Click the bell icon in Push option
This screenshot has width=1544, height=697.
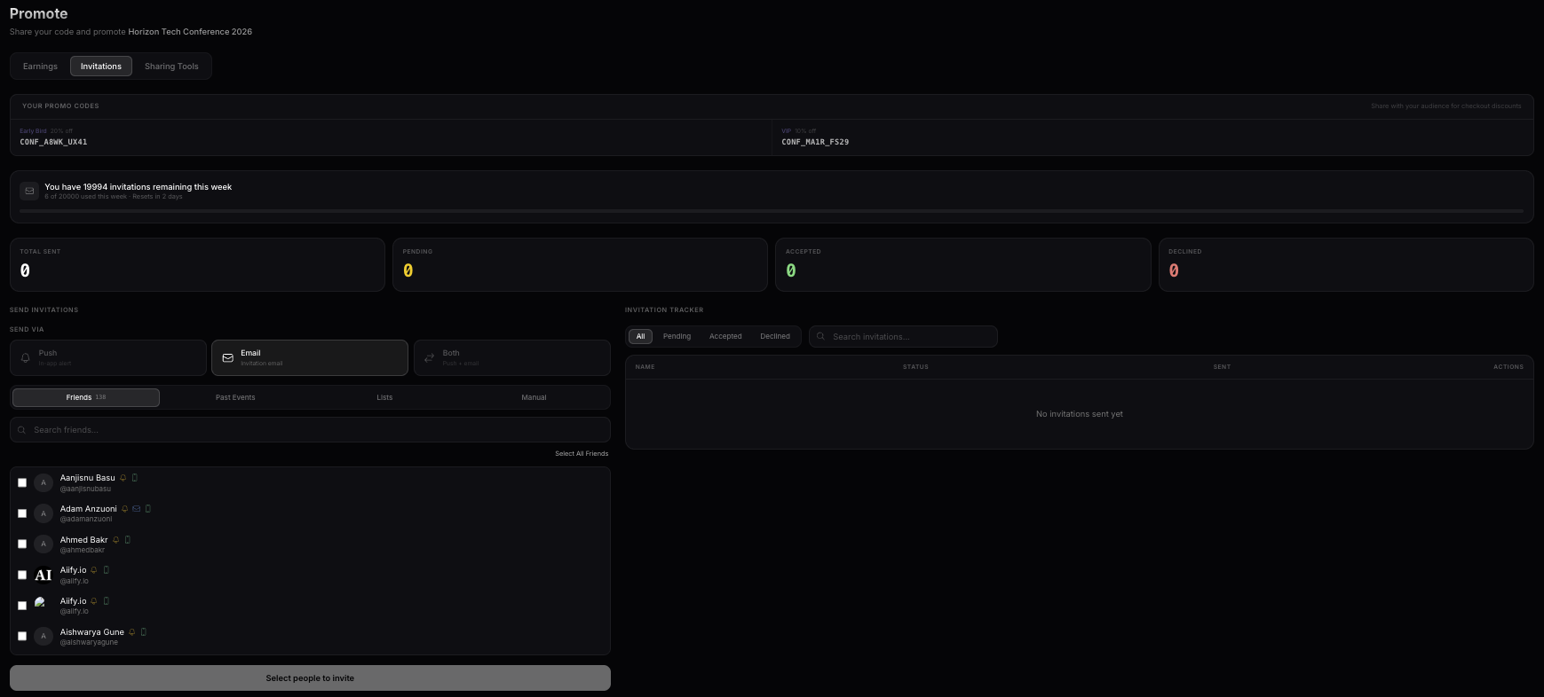click(x=26, y=358)
